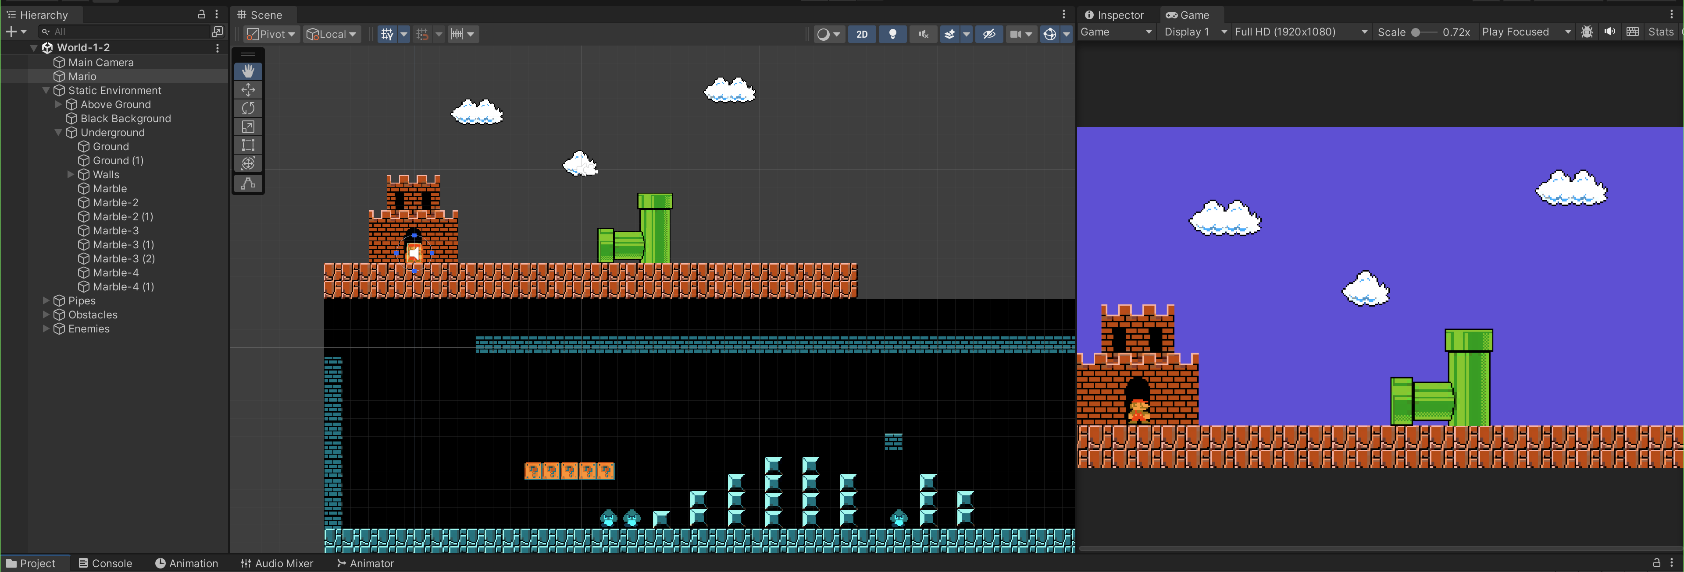
Task: Expand the Walls object
Action: click(71, 174)
